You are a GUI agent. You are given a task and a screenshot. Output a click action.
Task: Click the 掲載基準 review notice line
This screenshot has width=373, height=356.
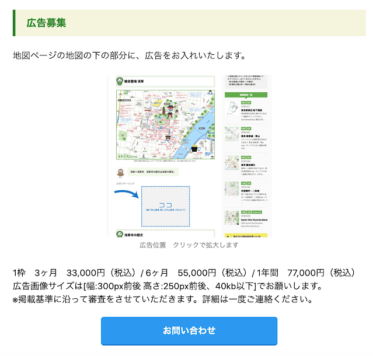pos(162,299)
